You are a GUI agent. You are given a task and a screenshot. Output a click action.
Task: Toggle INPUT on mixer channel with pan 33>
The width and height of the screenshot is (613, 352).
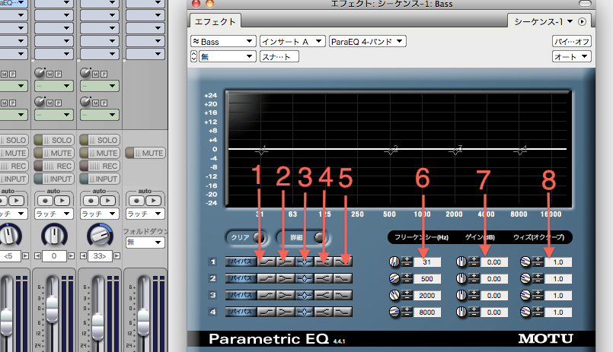coord(99,179)
